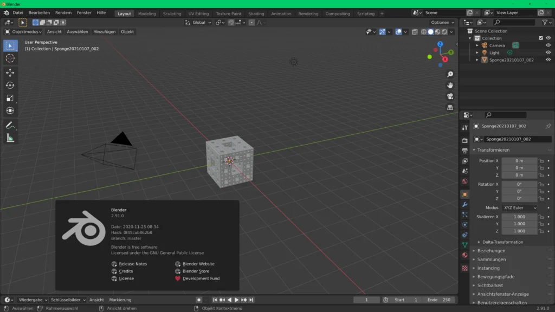Open the View Layer properties tab
Viewport: 555px width, 312px height.
[464, 161]
